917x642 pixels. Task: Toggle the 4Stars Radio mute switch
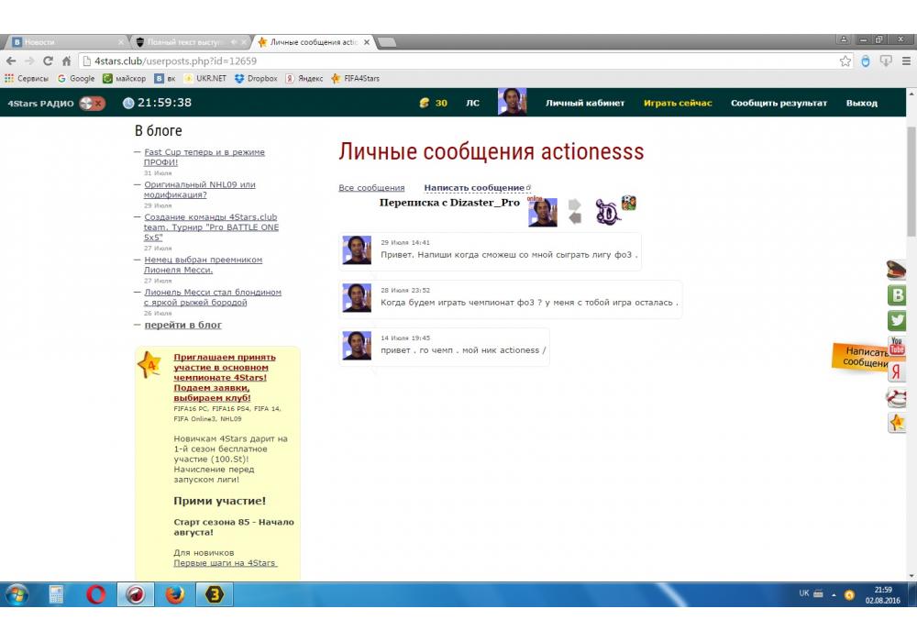[92, 104]
